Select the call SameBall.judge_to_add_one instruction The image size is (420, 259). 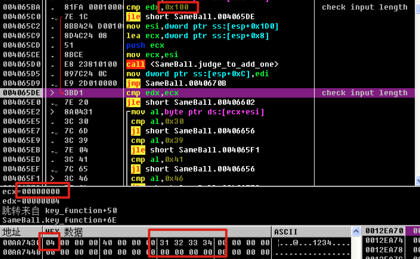coord(202,64)
